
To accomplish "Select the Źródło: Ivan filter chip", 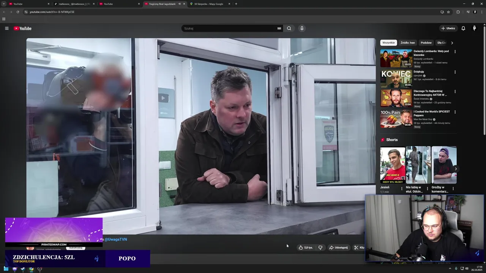I will tap(408, 43).
